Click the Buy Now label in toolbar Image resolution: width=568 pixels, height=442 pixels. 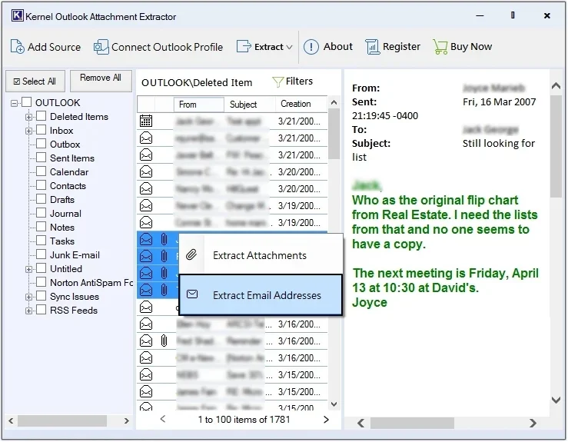[471, 46]
